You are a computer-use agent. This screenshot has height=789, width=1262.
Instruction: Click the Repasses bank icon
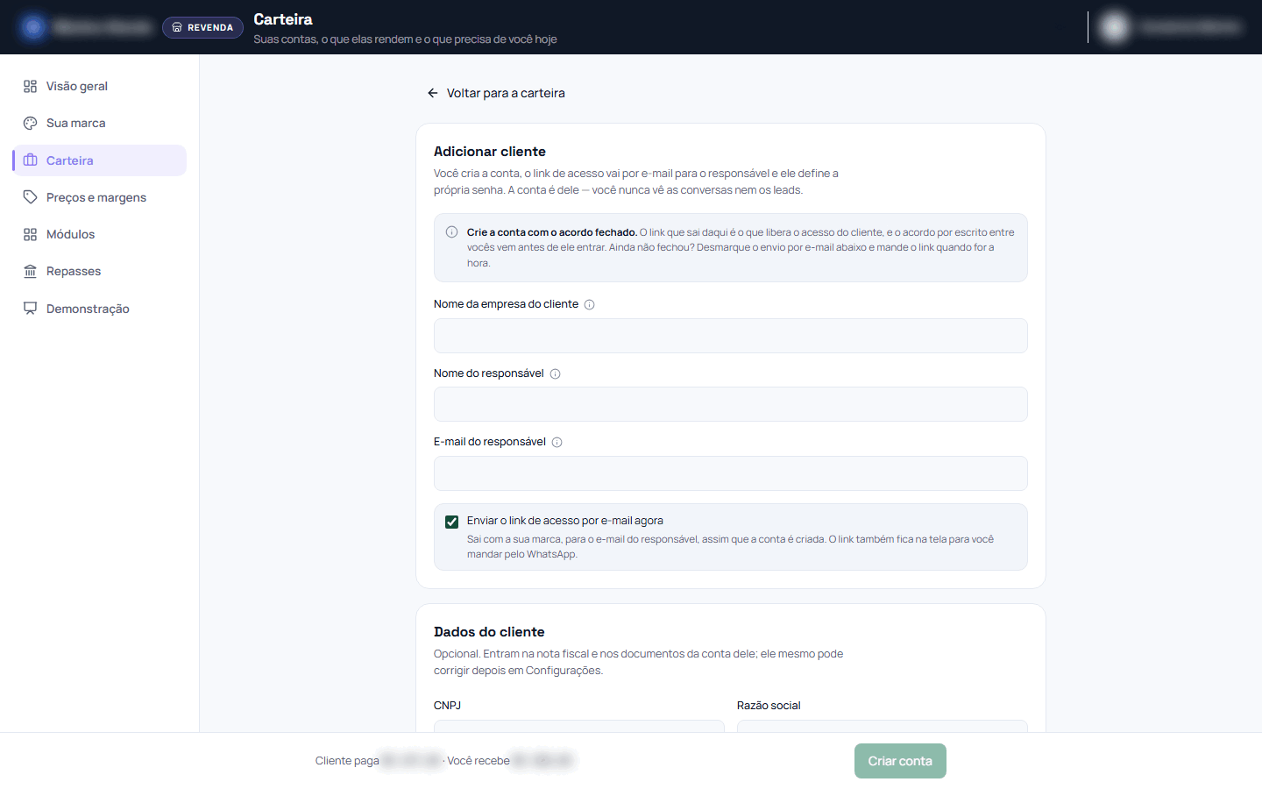(x=30, y=271)
